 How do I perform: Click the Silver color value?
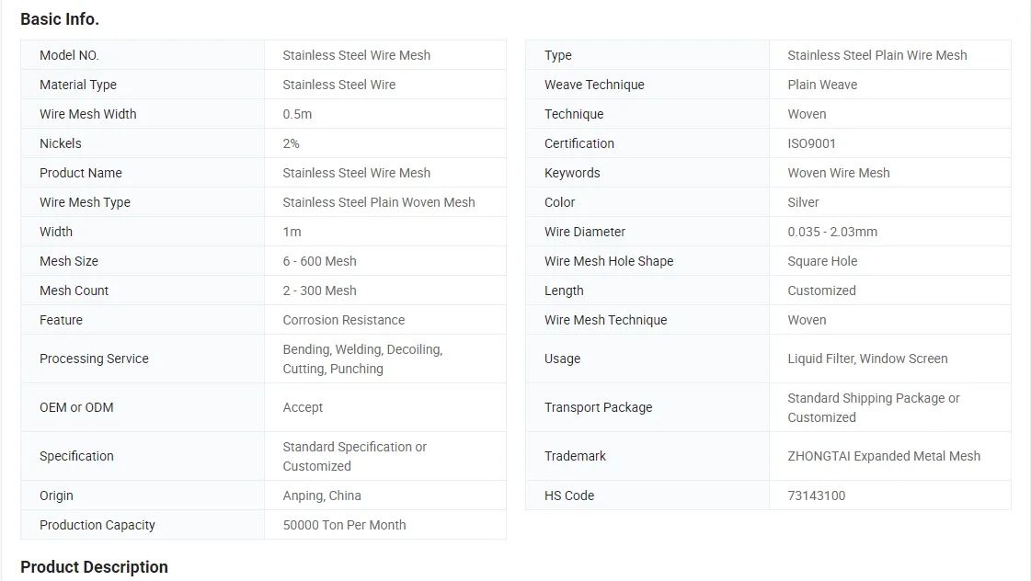[803, 202]
